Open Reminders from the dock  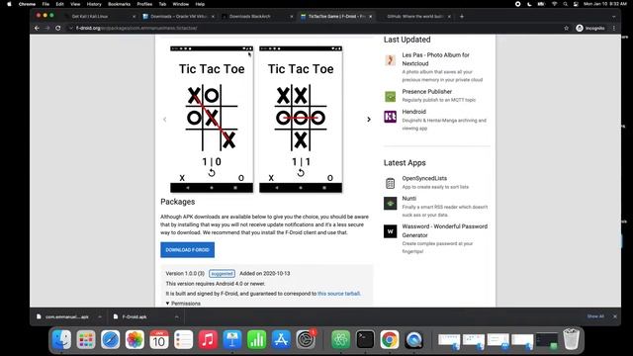pyautogui.click(x=183, y=339)
